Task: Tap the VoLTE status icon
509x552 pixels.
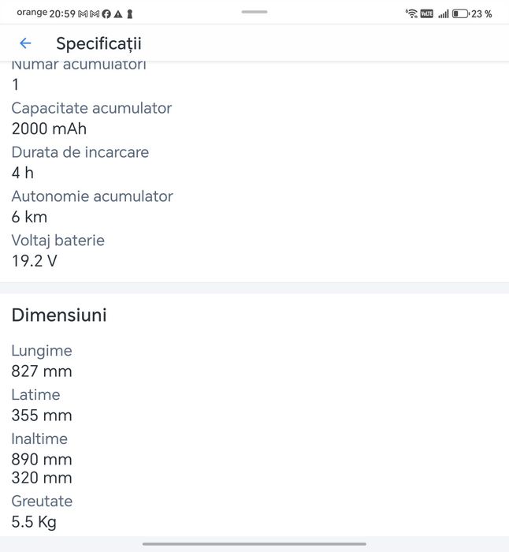Action: [427, 13]
